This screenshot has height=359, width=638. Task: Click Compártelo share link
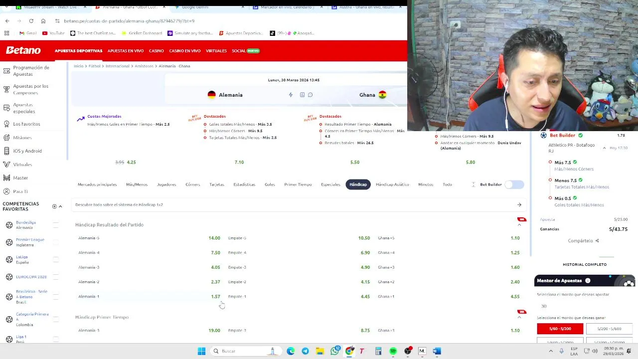(x=580, y=241)
